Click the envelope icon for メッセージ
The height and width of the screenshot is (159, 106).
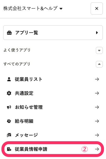click(x=9, y=135)
